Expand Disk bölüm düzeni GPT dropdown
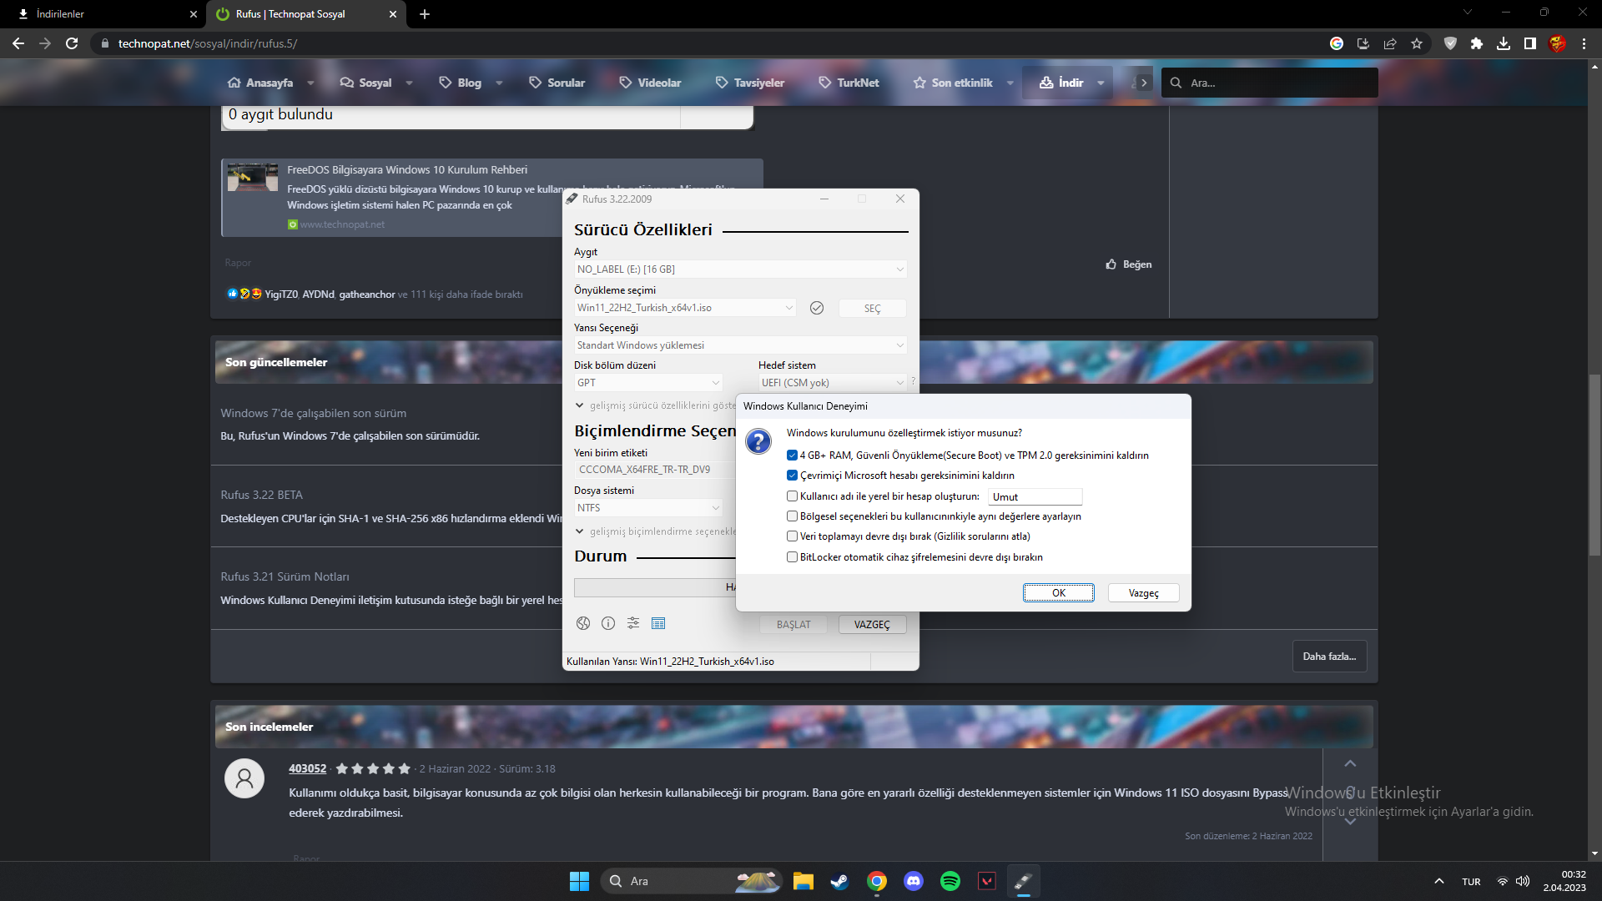The image size is (1602, 901). pyautogui.click(x=648, y=383)
